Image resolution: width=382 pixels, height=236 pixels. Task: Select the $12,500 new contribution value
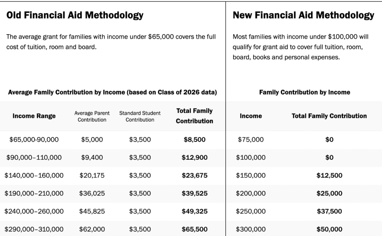point(329,176)
